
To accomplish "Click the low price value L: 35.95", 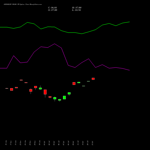I will point(76,10).
